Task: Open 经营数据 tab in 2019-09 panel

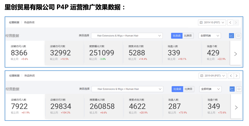Action: (x=14, y=76)
